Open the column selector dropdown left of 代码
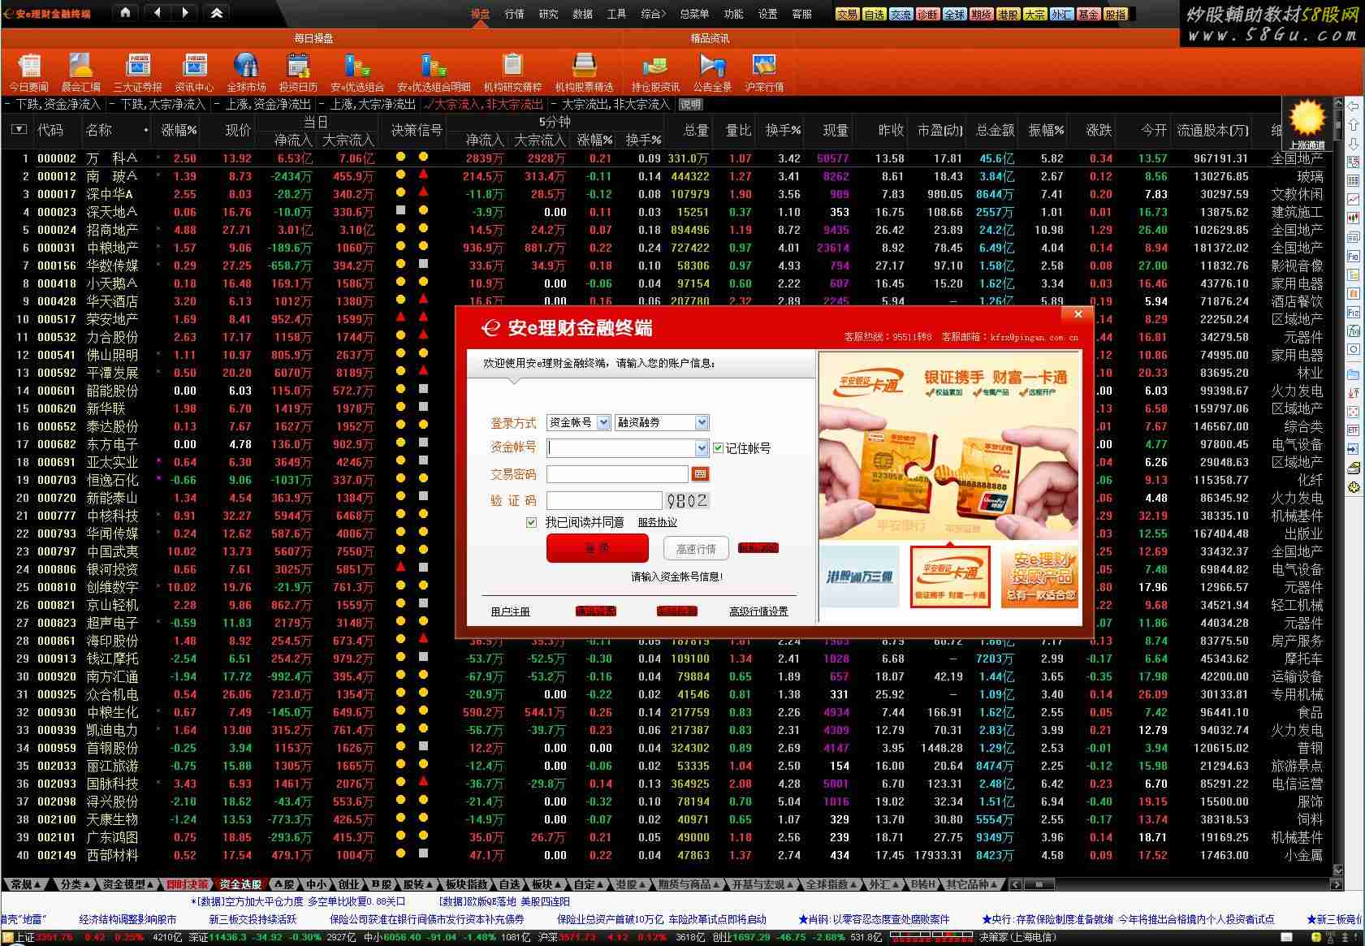1365x946 pixels. coord(19,129)
